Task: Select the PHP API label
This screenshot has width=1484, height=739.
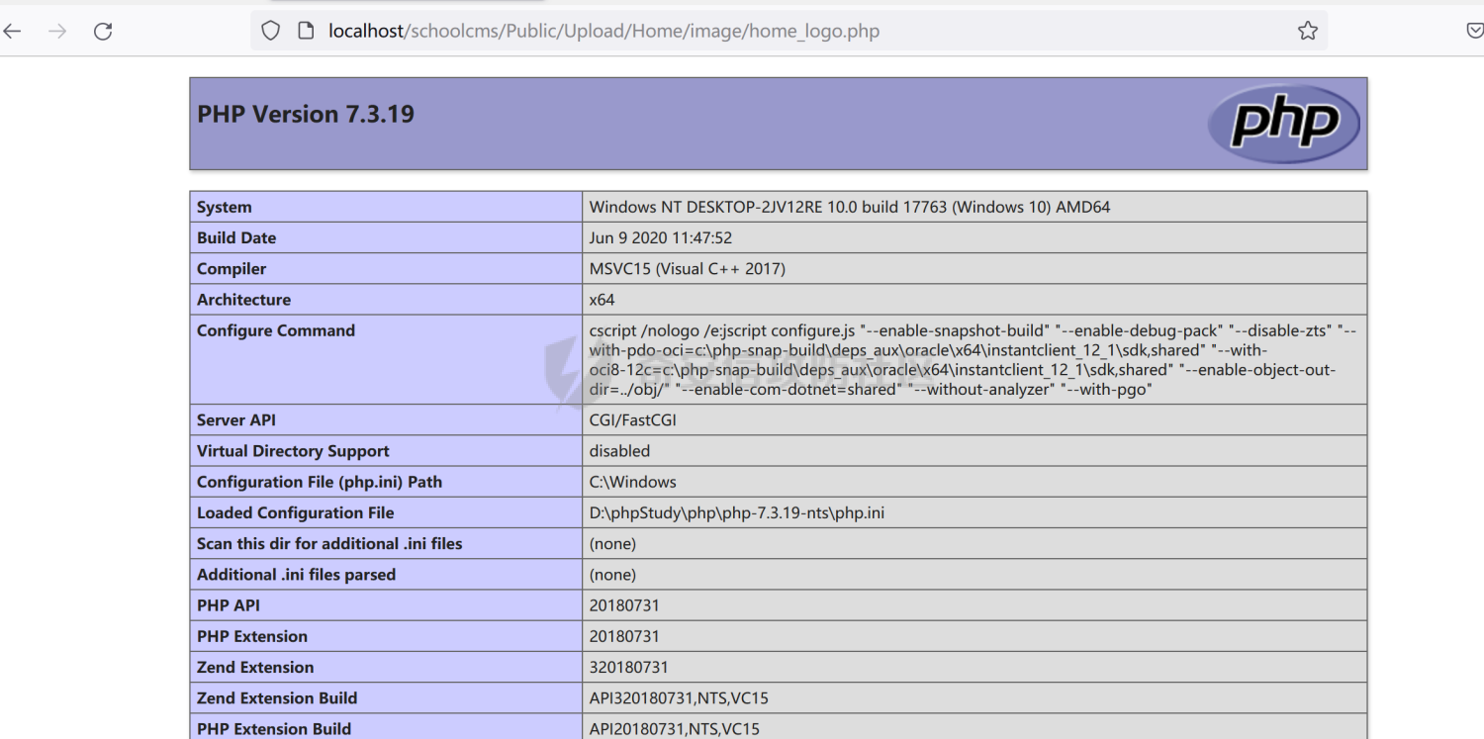Action: click(229, 604)
